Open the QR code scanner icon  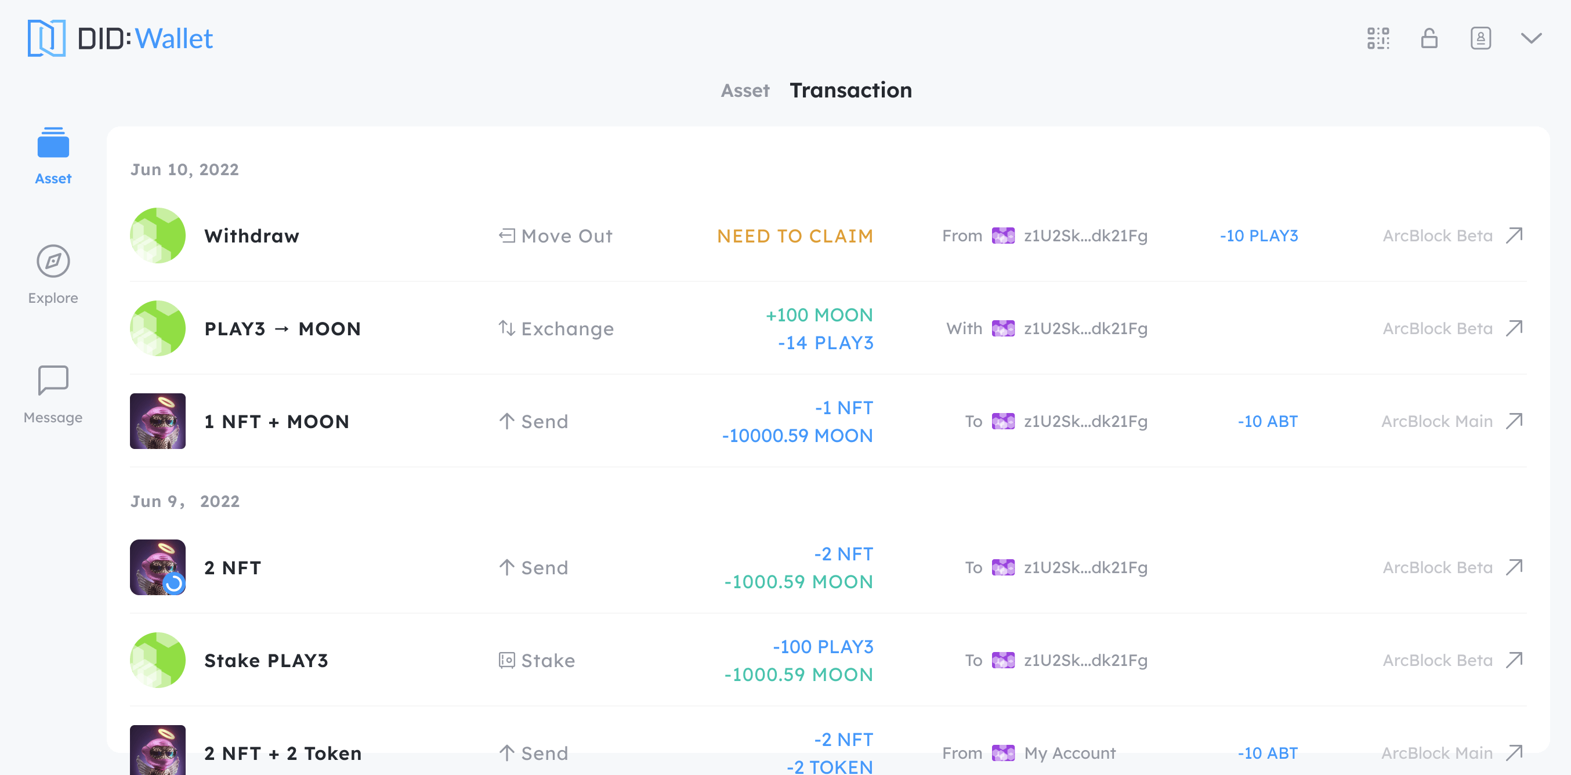(1378, 38)
